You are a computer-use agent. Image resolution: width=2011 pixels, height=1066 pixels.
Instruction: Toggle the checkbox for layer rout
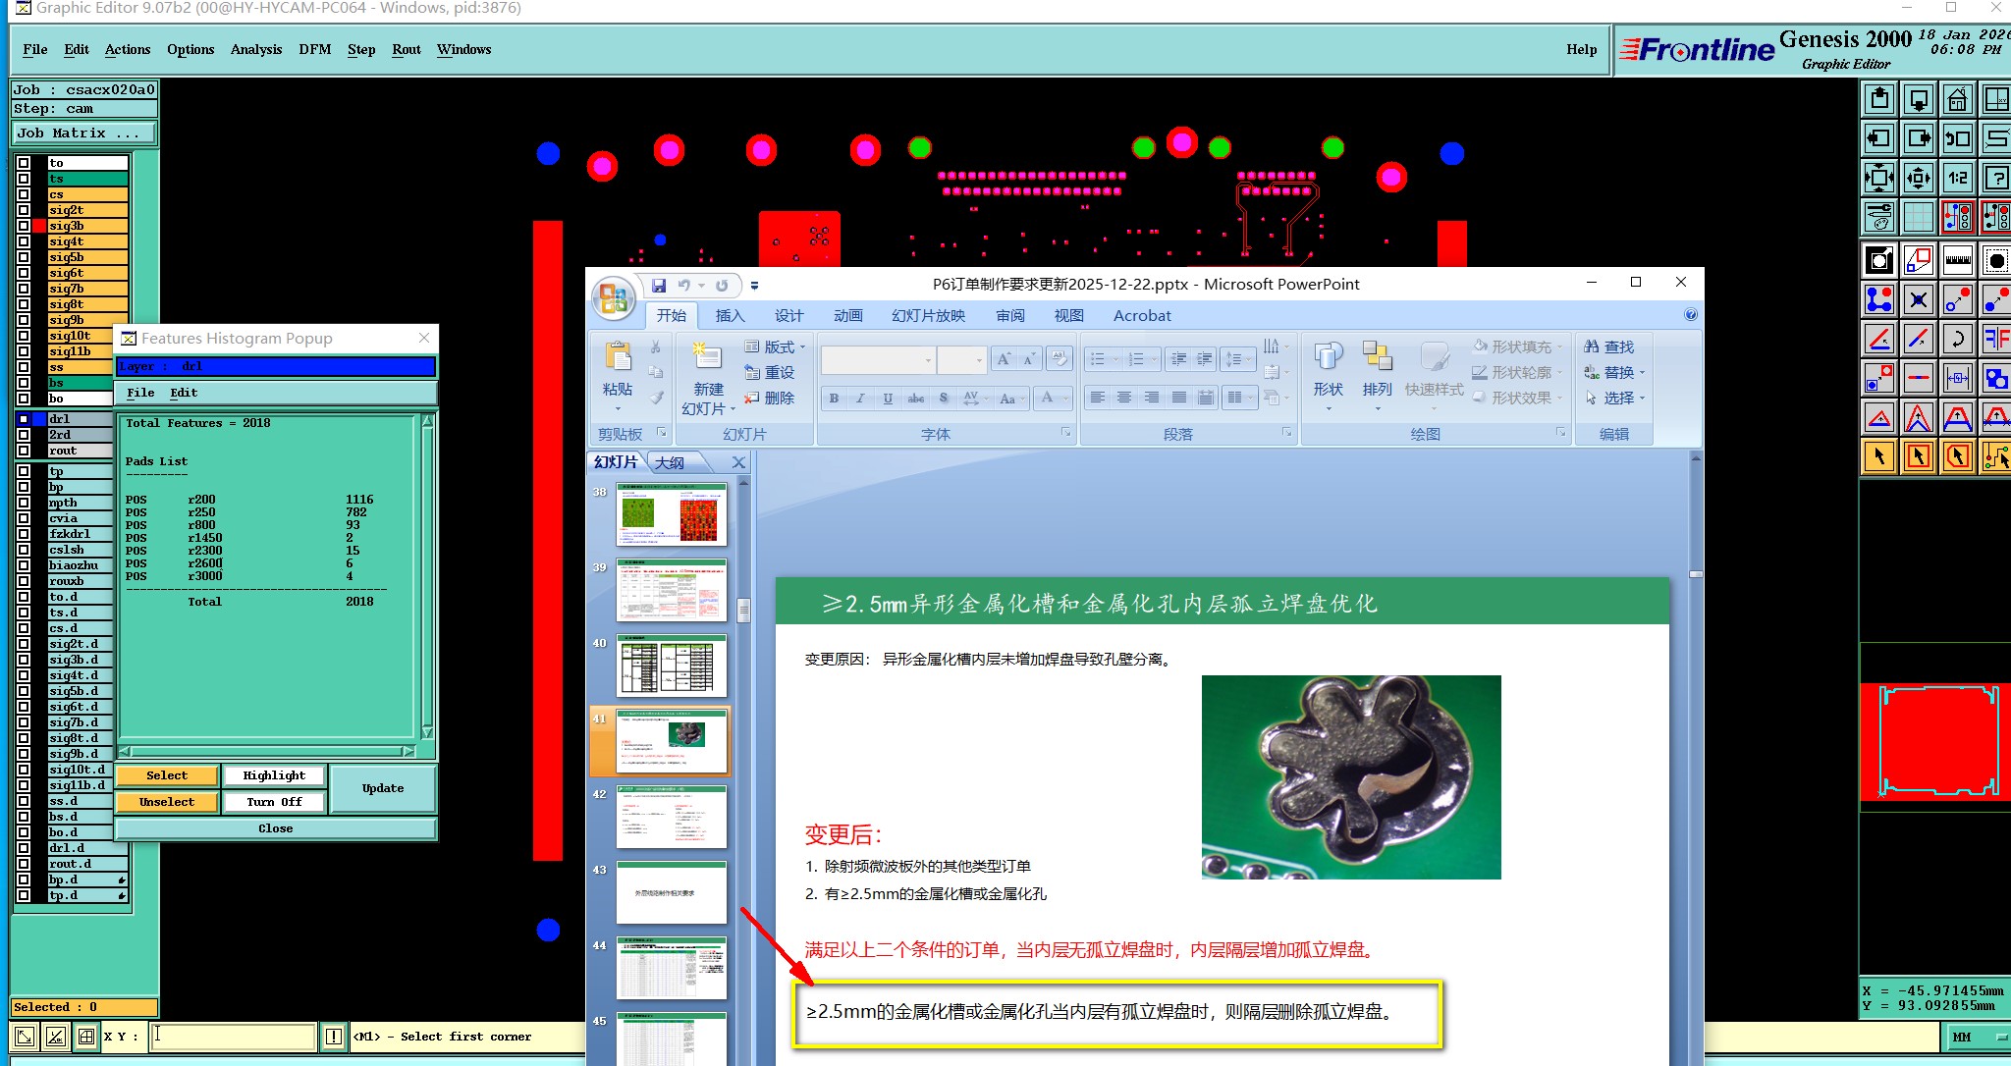24,451
